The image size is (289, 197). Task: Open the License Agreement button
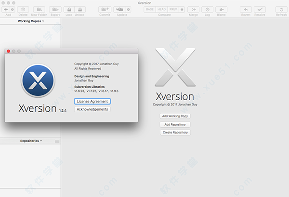pos(92,101)
